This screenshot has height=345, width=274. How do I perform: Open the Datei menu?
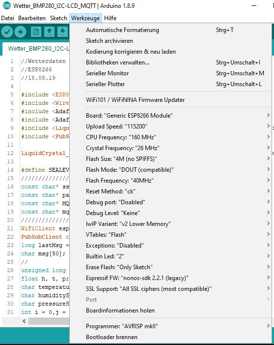click(8, 18)
